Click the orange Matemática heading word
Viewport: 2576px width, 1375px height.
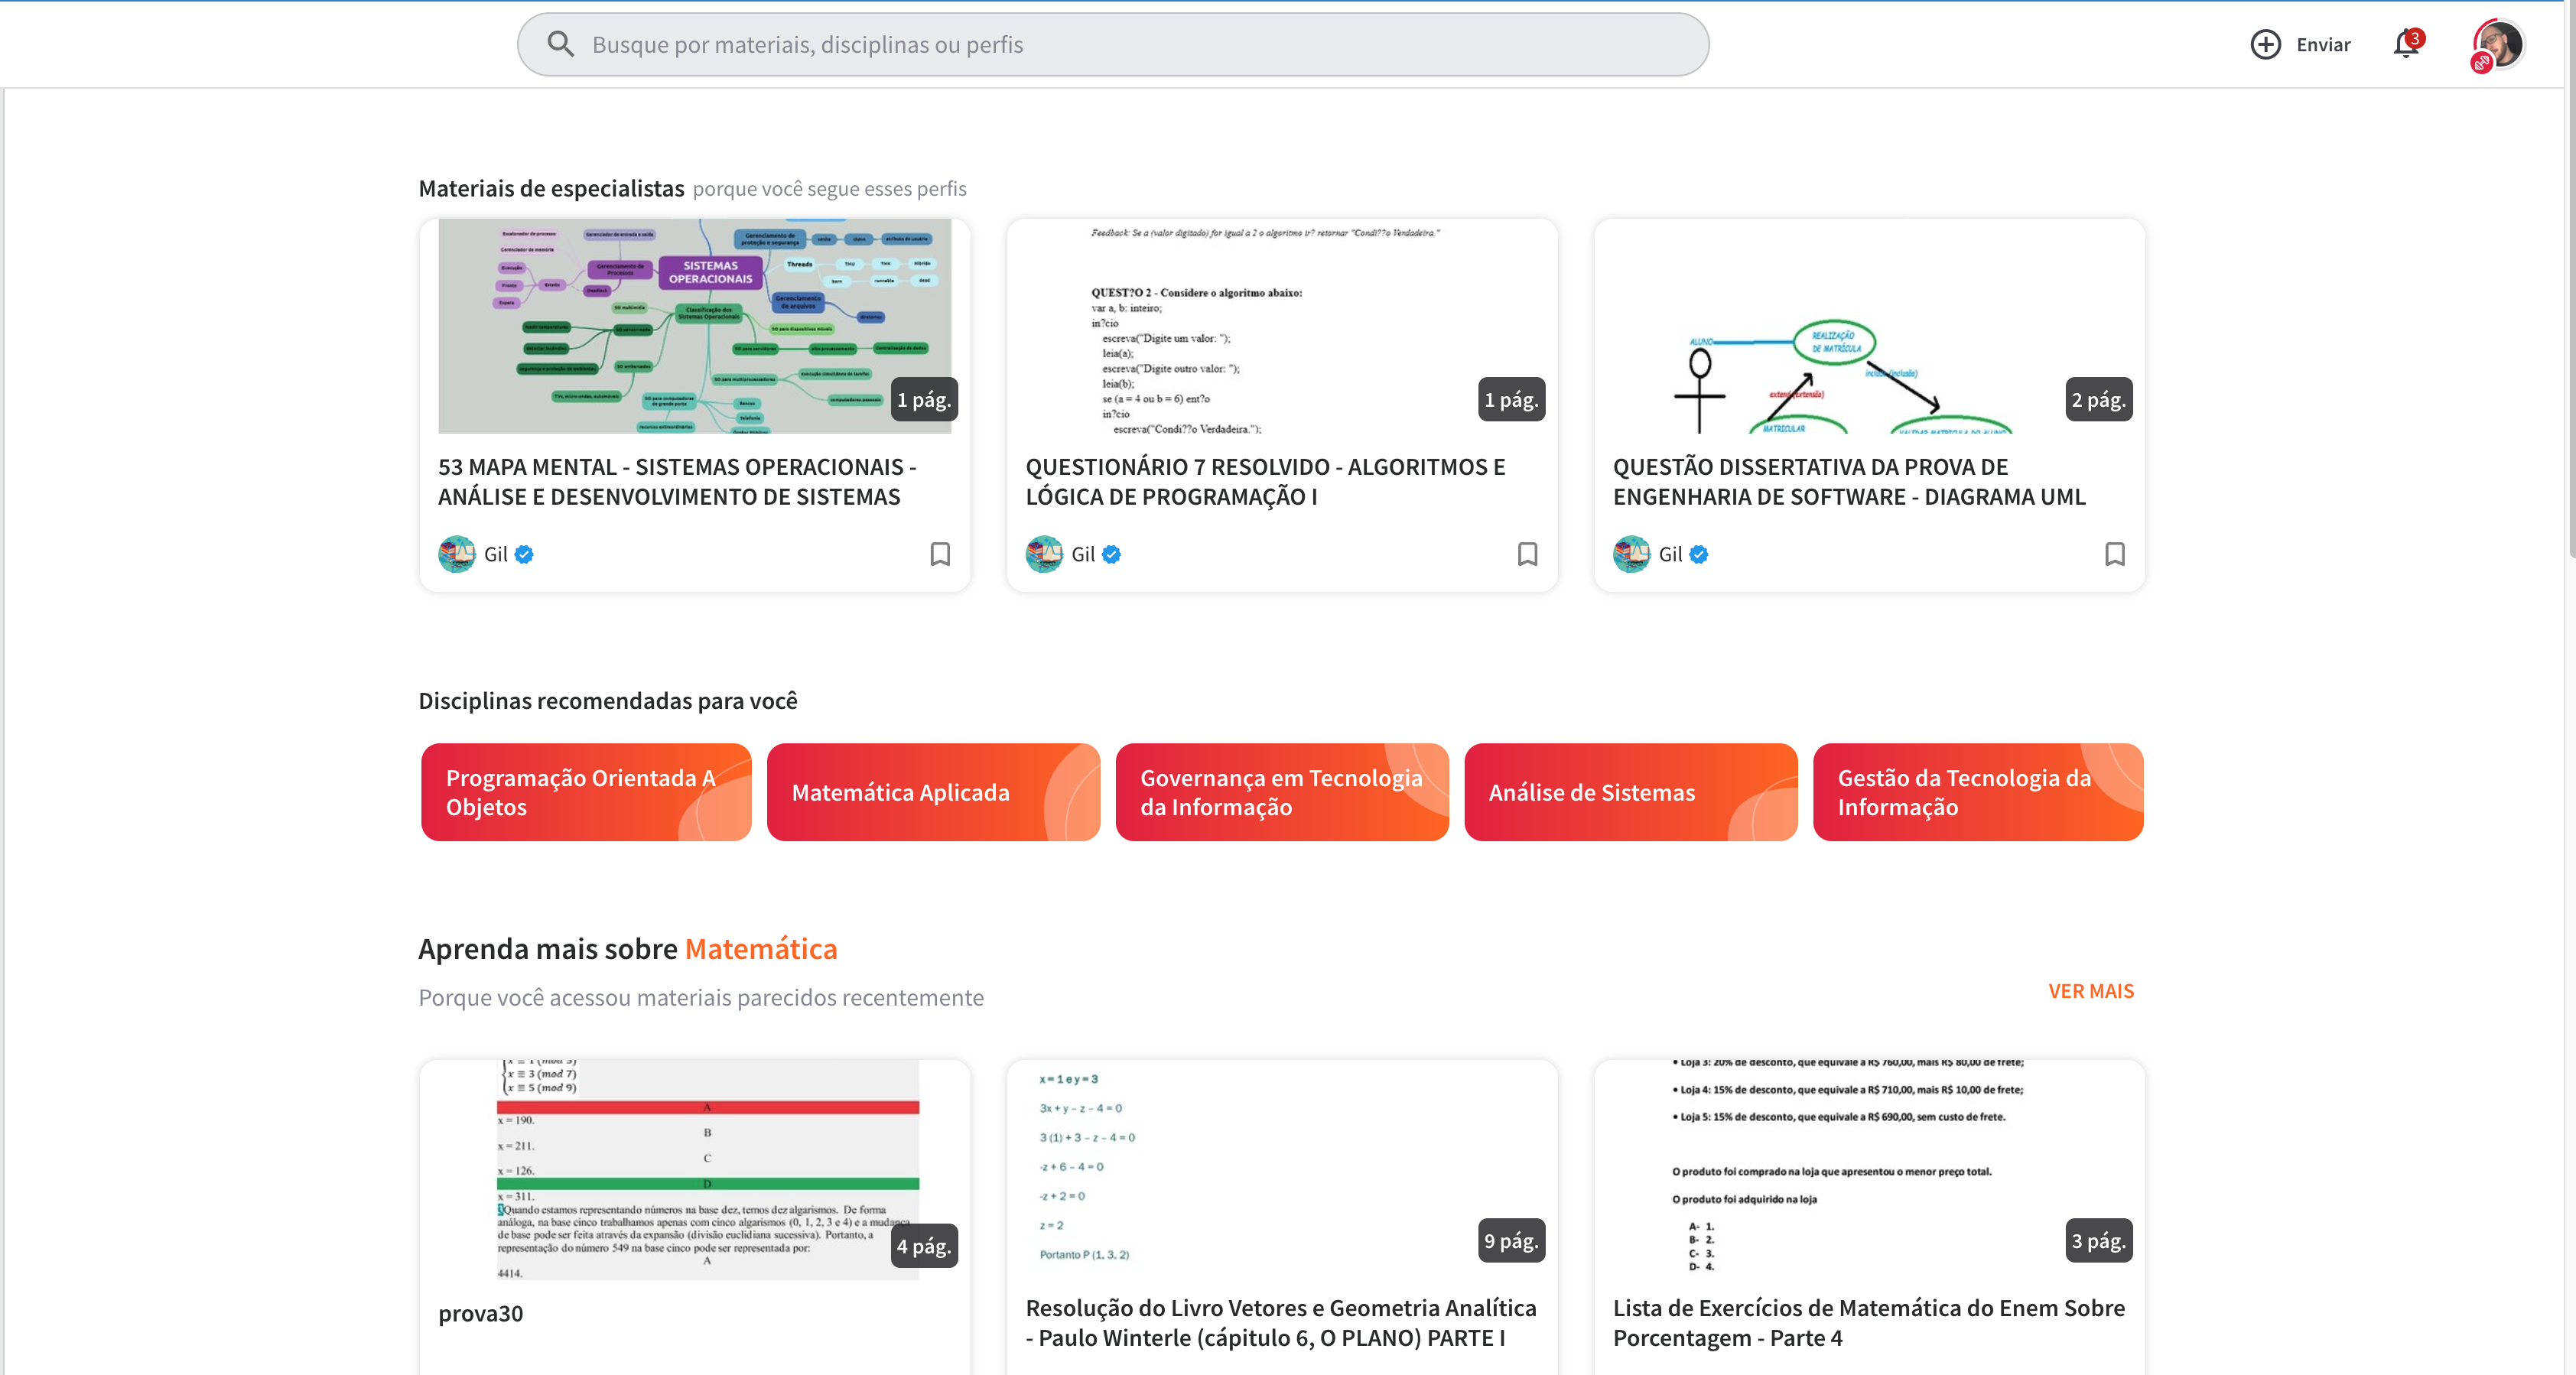click(761, 949)
